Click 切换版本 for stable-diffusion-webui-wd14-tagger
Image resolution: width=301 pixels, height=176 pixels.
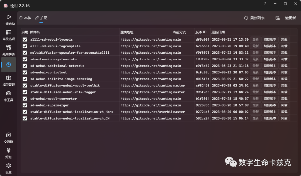pos(270,92)
